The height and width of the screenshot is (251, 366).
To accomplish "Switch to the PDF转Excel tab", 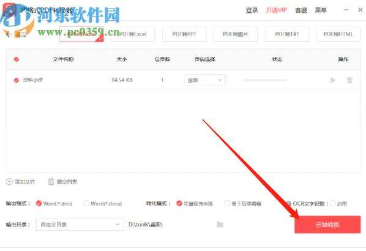I will point(133,34).
